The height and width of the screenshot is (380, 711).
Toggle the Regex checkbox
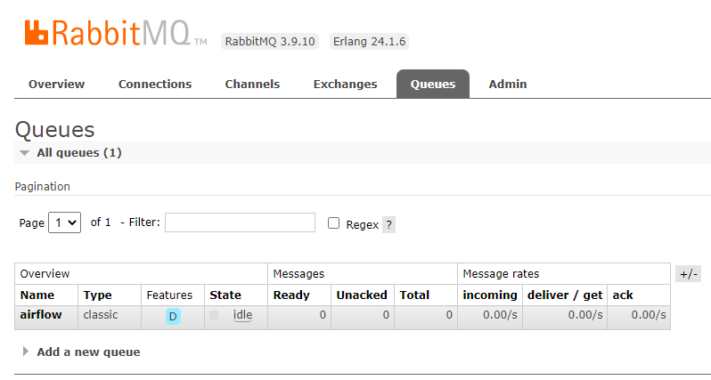click(x=334, y=222)
